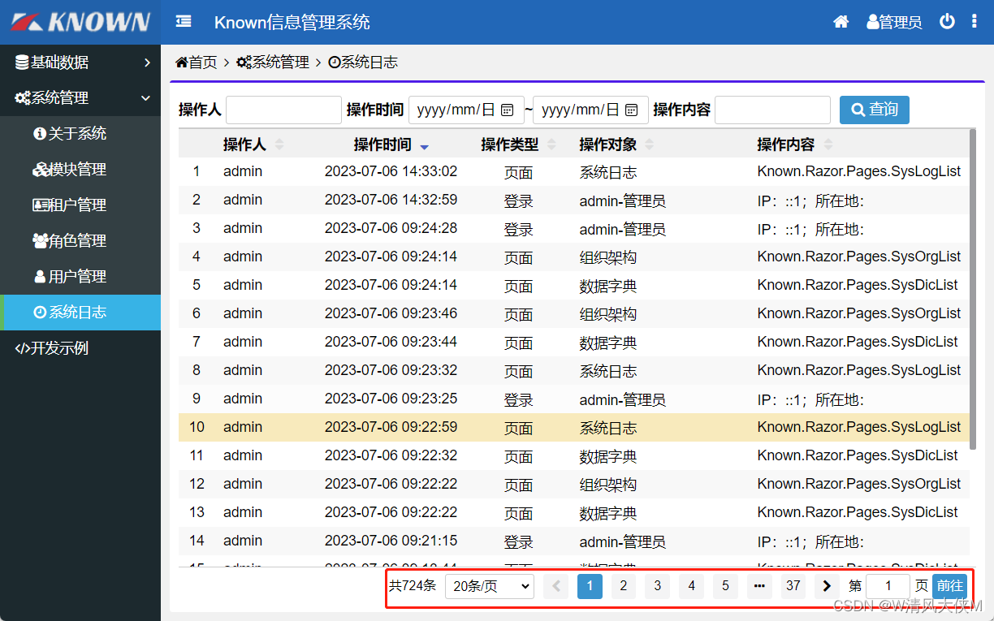This screenshot has height=621, width=994.
Task: Click timestamp 2023-07-06 09:24:28
Action: tap(391, 228)
